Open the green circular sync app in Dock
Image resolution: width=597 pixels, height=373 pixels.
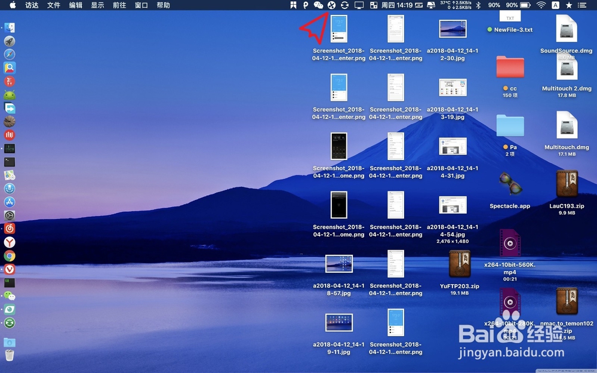click(10, 323)
